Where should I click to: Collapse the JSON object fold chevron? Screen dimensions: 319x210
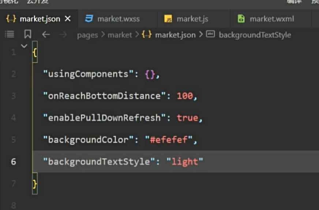coord(24,46)
